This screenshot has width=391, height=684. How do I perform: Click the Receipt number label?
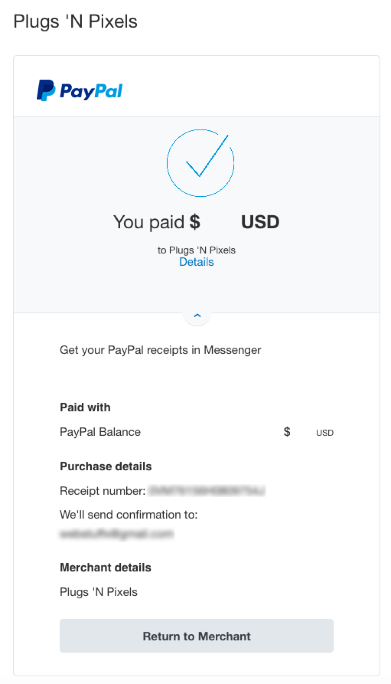point(102,491)
